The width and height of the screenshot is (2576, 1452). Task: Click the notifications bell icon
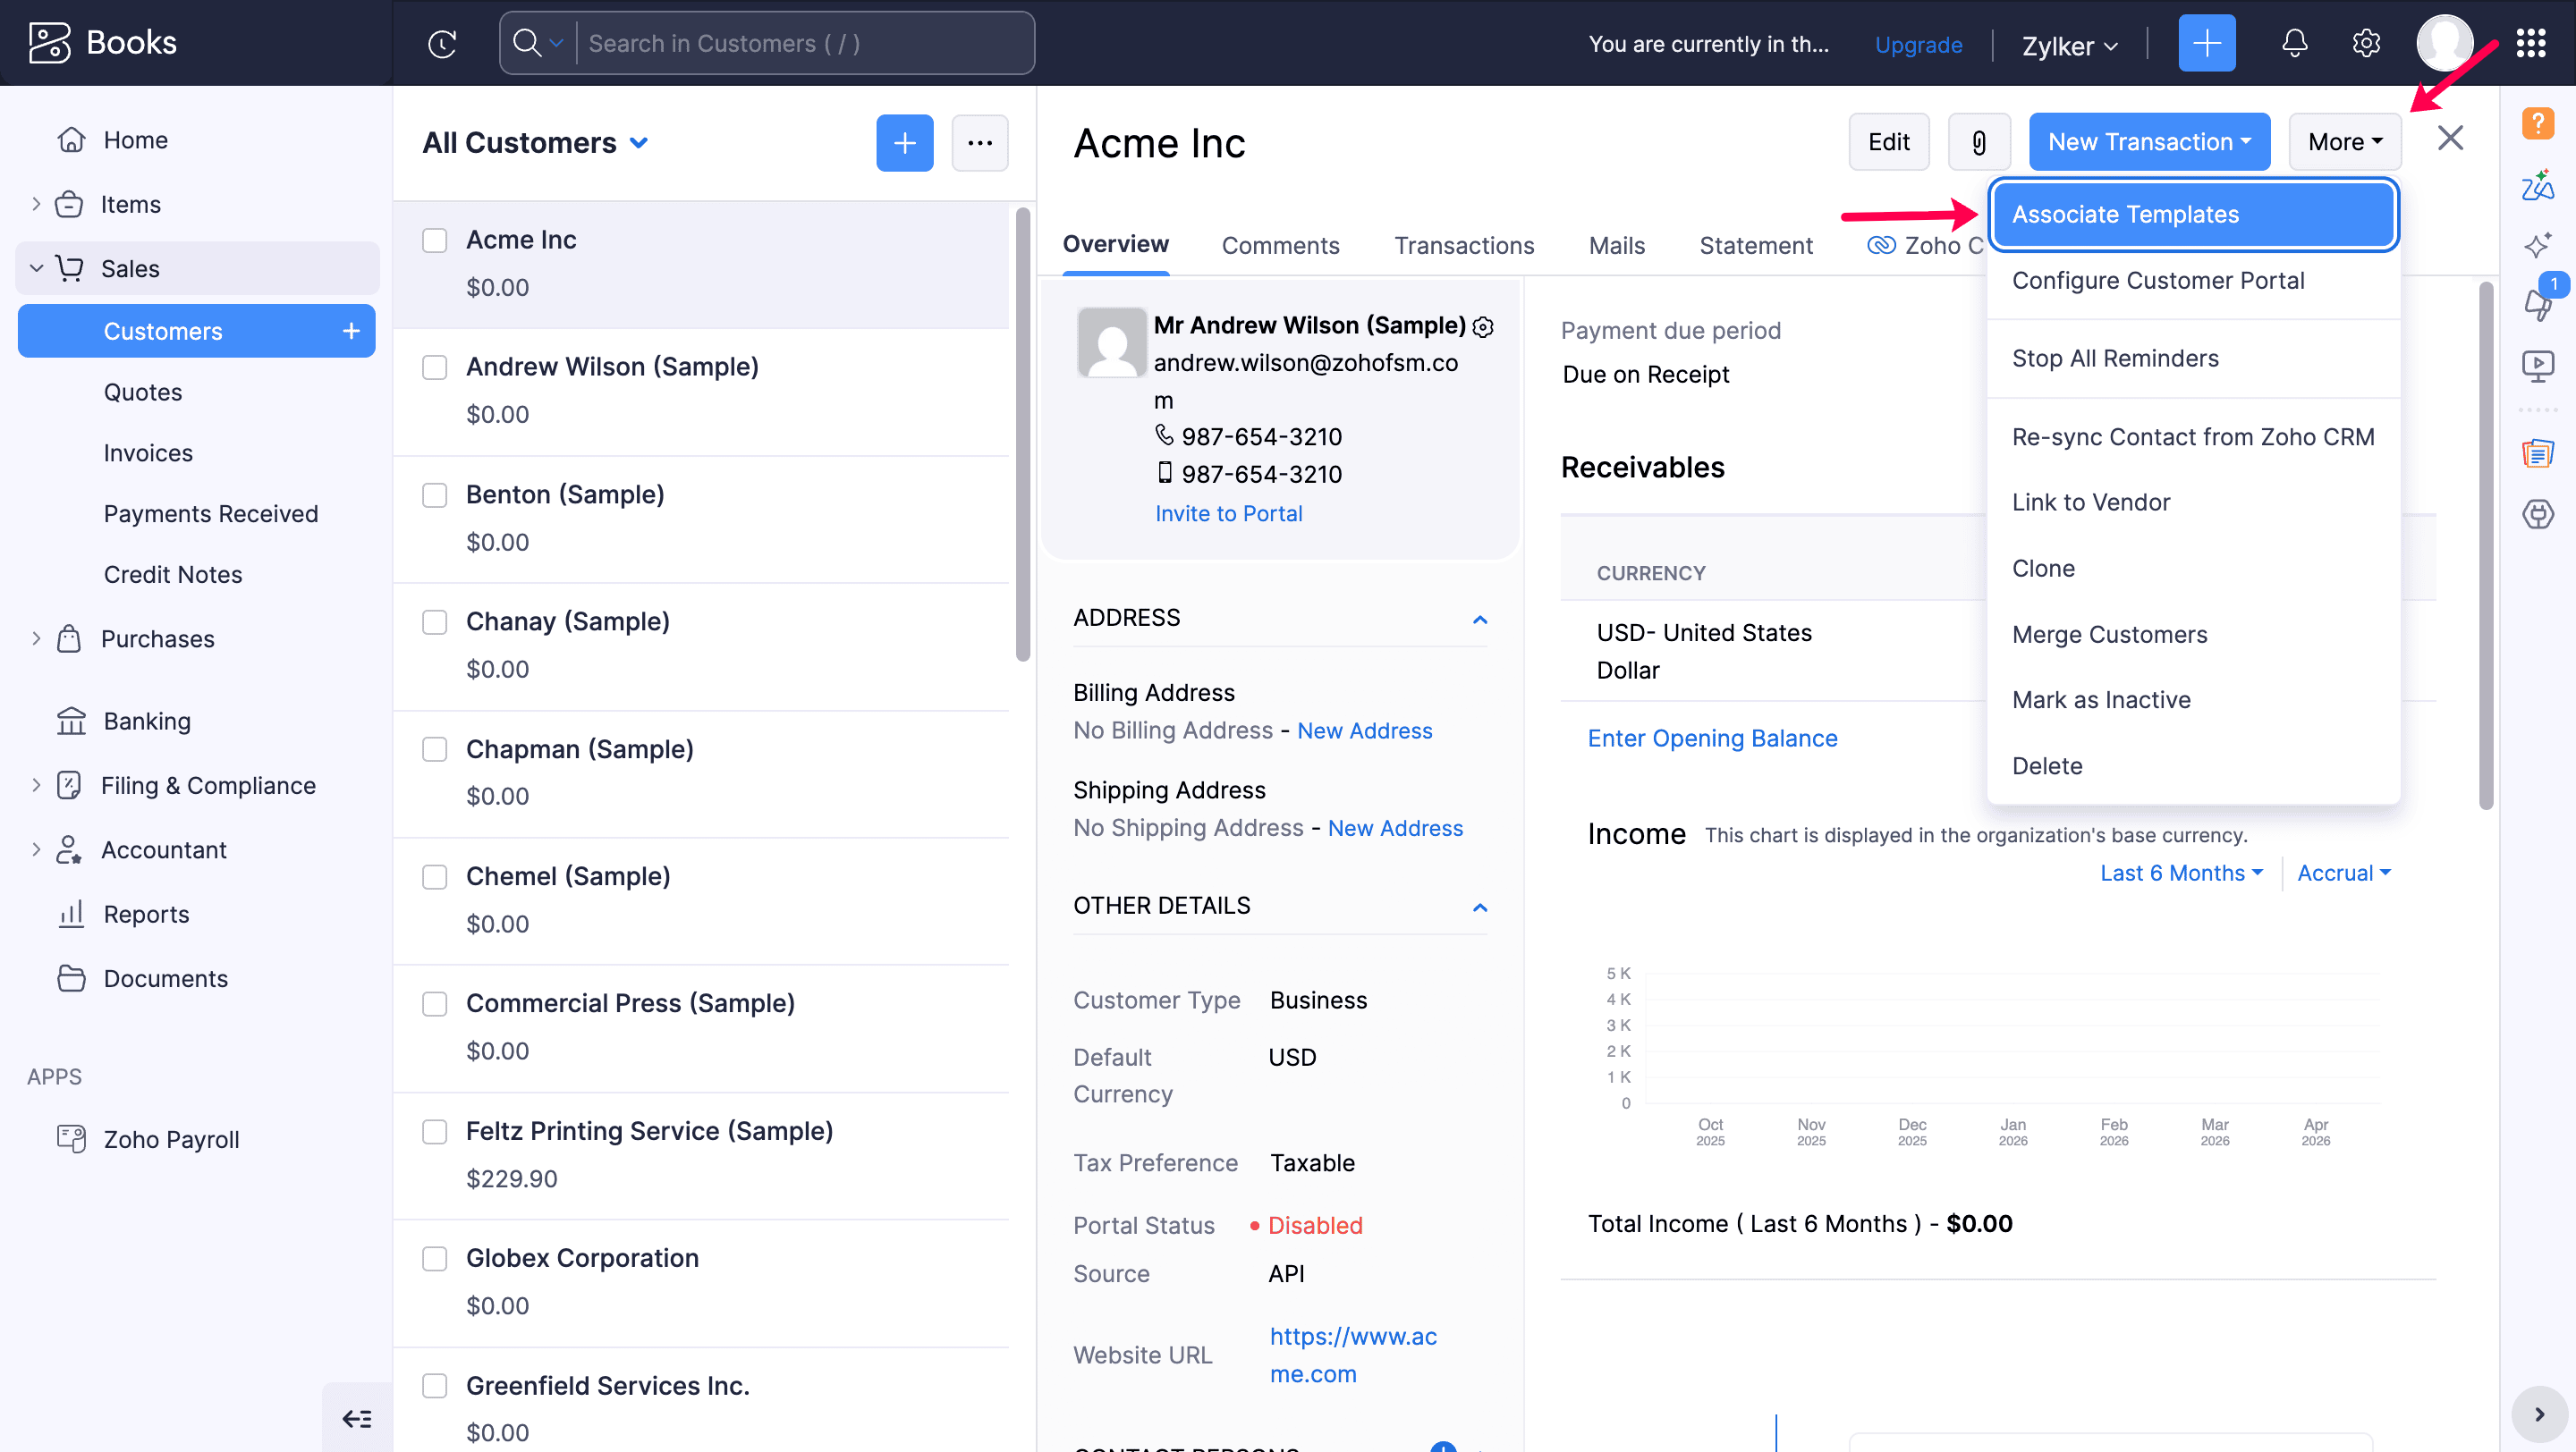2294,43
